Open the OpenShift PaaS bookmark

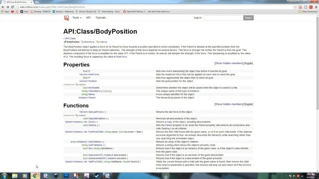(x=134, y=11)
